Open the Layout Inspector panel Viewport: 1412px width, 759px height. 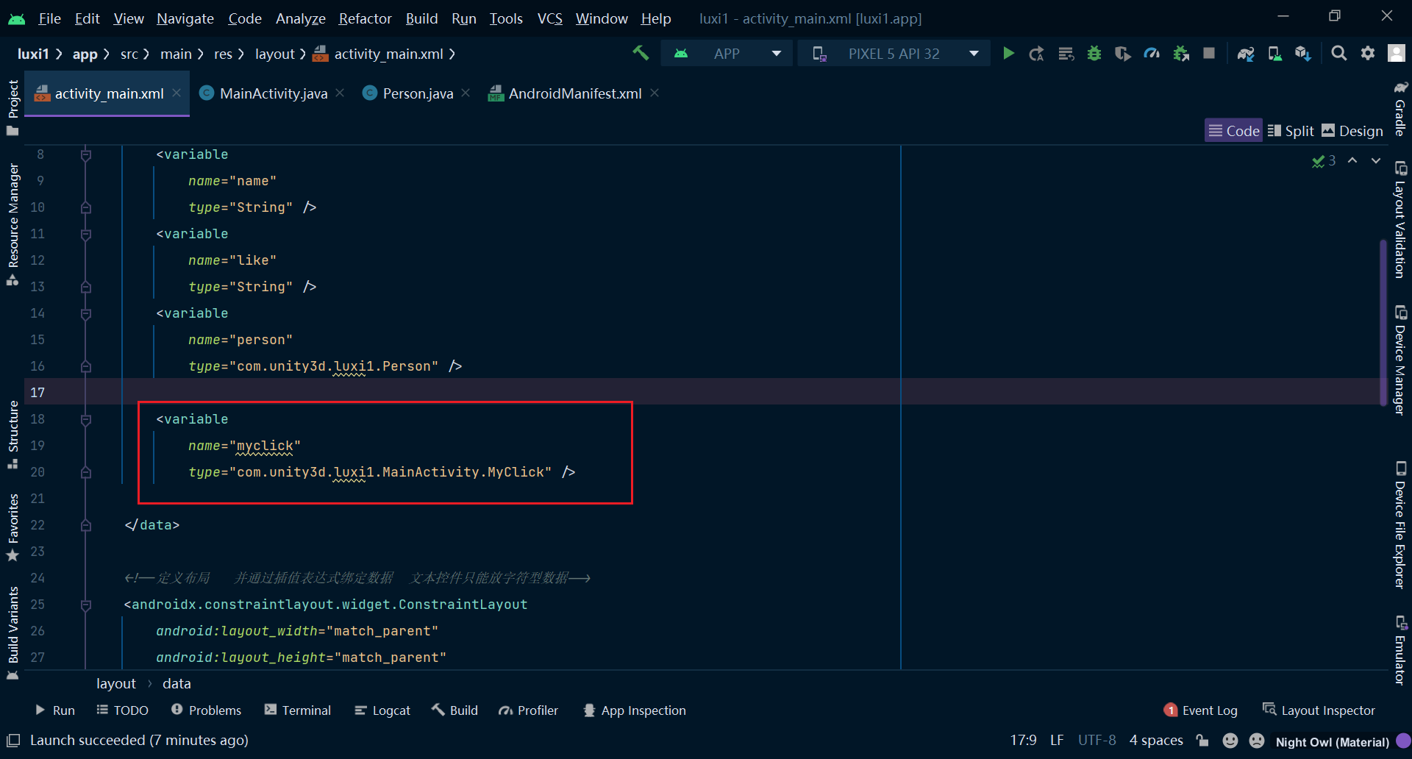pos(1319,710)
